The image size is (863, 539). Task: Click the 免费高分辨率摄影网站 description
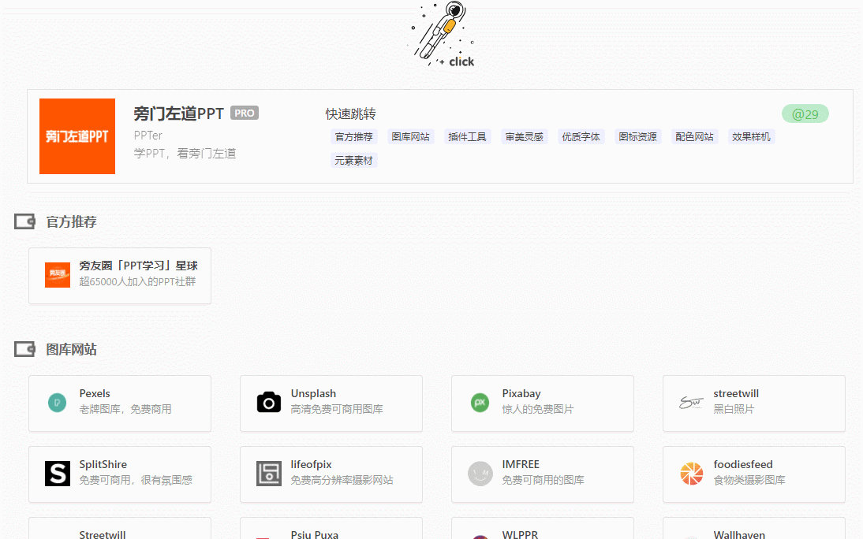point(342,480)
